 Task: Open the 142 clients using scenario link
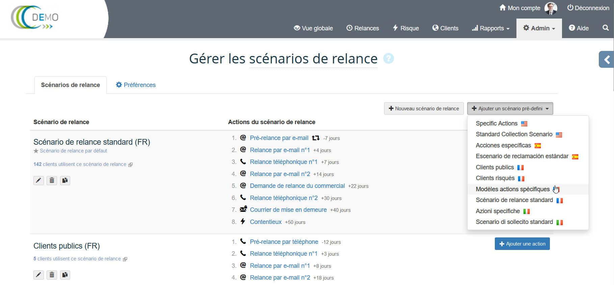(x=80, y=164)
